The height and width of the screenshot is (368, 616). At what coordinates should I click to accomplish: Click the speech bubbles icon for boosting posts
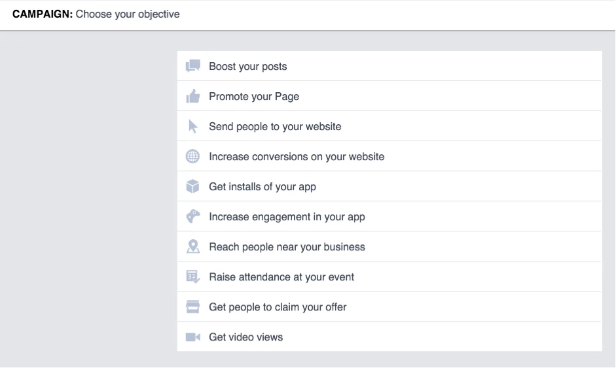pos(193,66)
